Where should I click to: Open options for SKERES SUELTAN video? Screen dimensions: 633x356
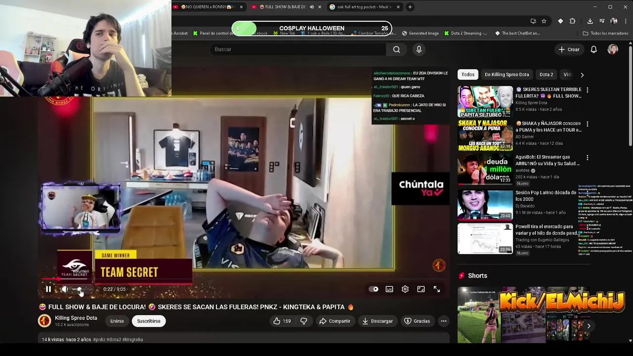click(588, 90)
